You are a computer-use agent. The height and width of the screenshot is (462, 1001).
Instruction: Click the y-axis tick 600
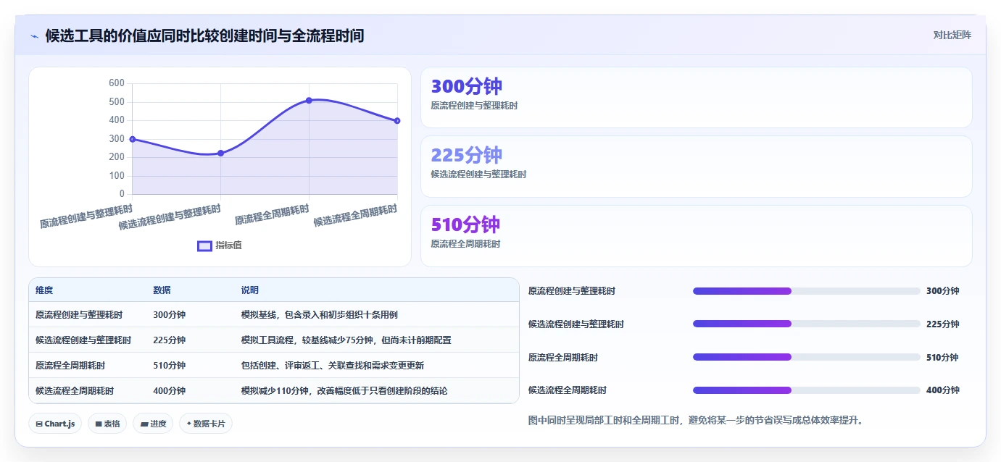point(117,83)
